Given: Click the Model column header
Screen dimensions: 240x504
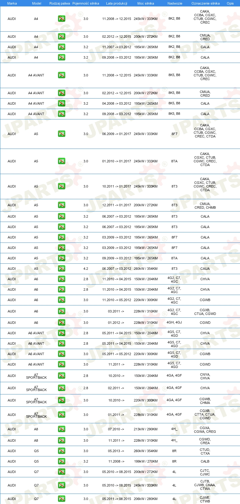Looking at the screenshot, I should click(37, 3).
